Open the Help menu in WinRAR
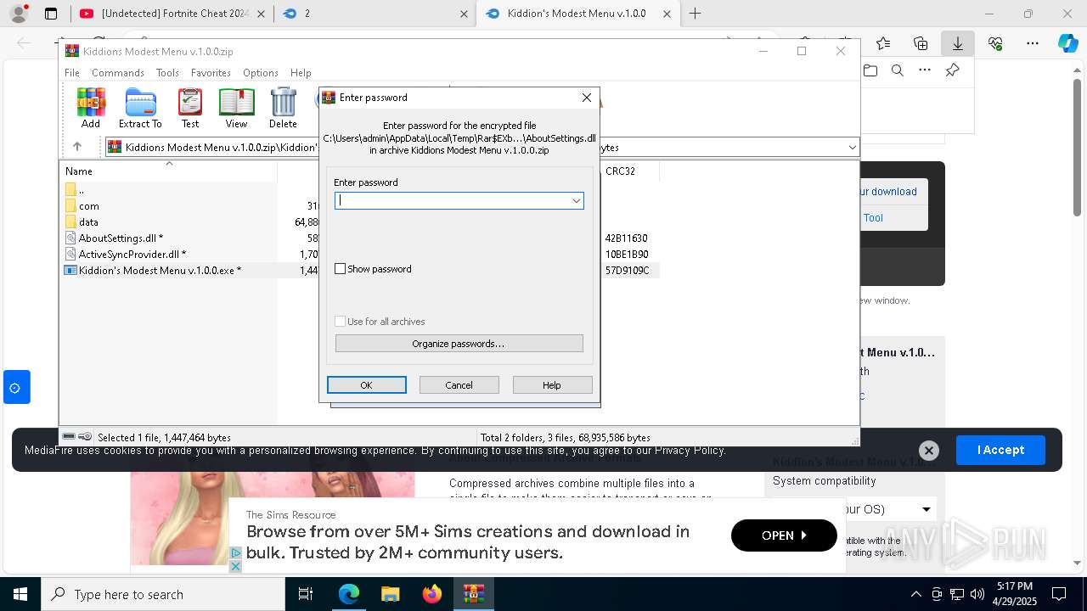This screenshot has width=1087, height=611. tap(301, 73)
